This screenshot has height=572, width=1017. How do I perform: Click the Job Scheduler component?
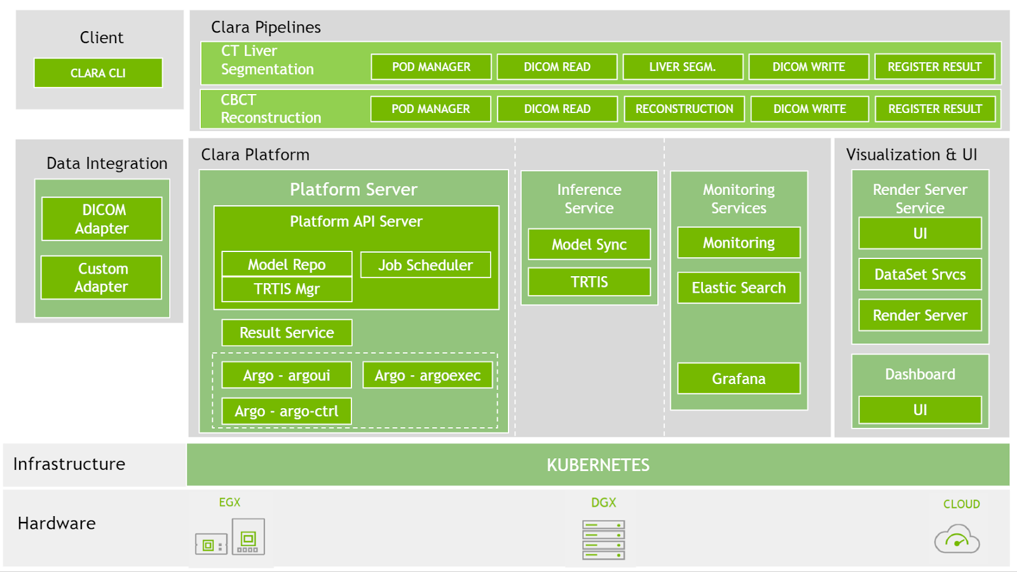(x=426, y=265)
